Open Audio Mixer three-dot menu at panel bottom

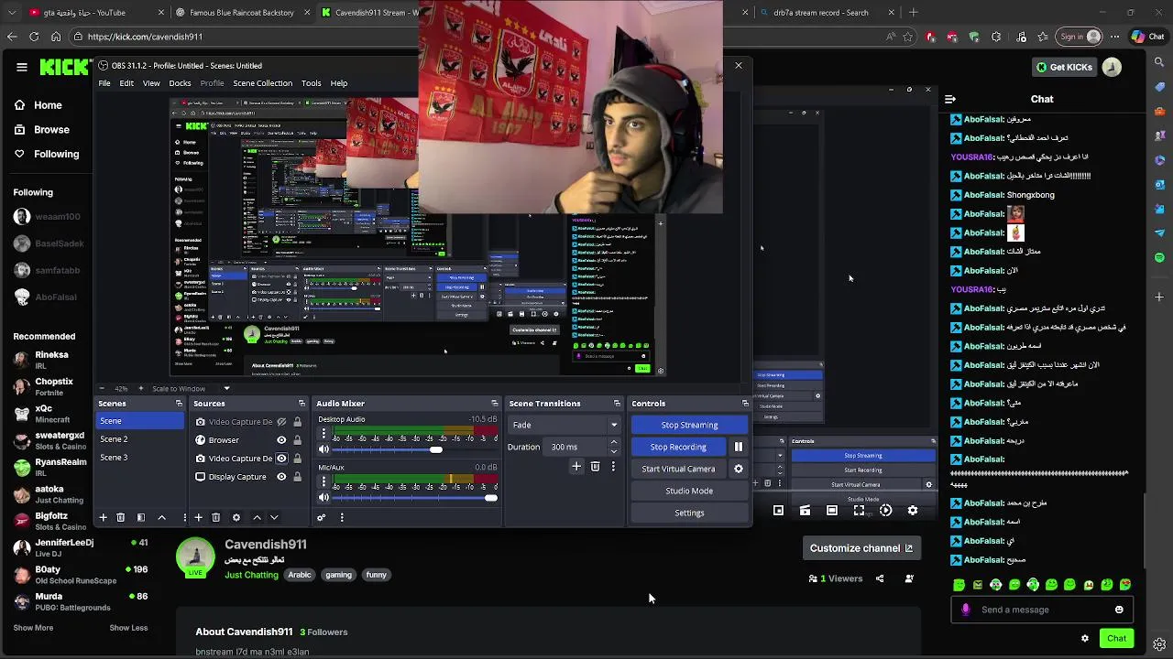pyautogui.click(x=342, y=517)
